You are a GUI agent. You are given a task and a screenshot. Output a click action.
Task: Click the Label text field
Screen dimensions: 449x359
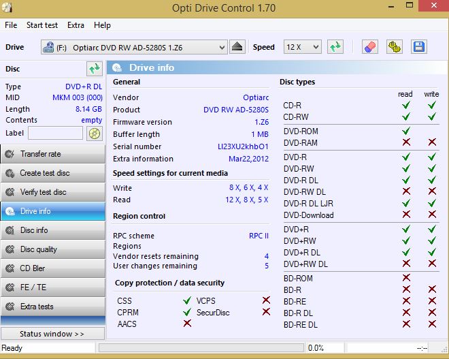click(56, 133)
